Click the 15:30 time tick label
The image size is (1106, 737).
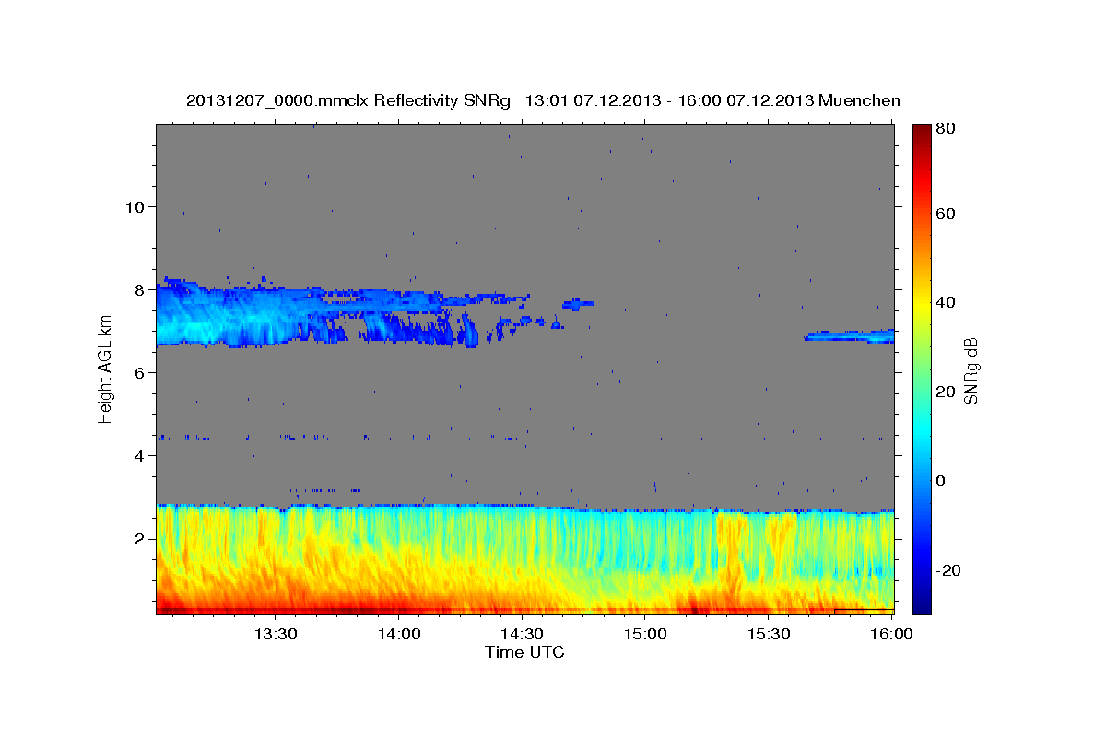point(770,635)
